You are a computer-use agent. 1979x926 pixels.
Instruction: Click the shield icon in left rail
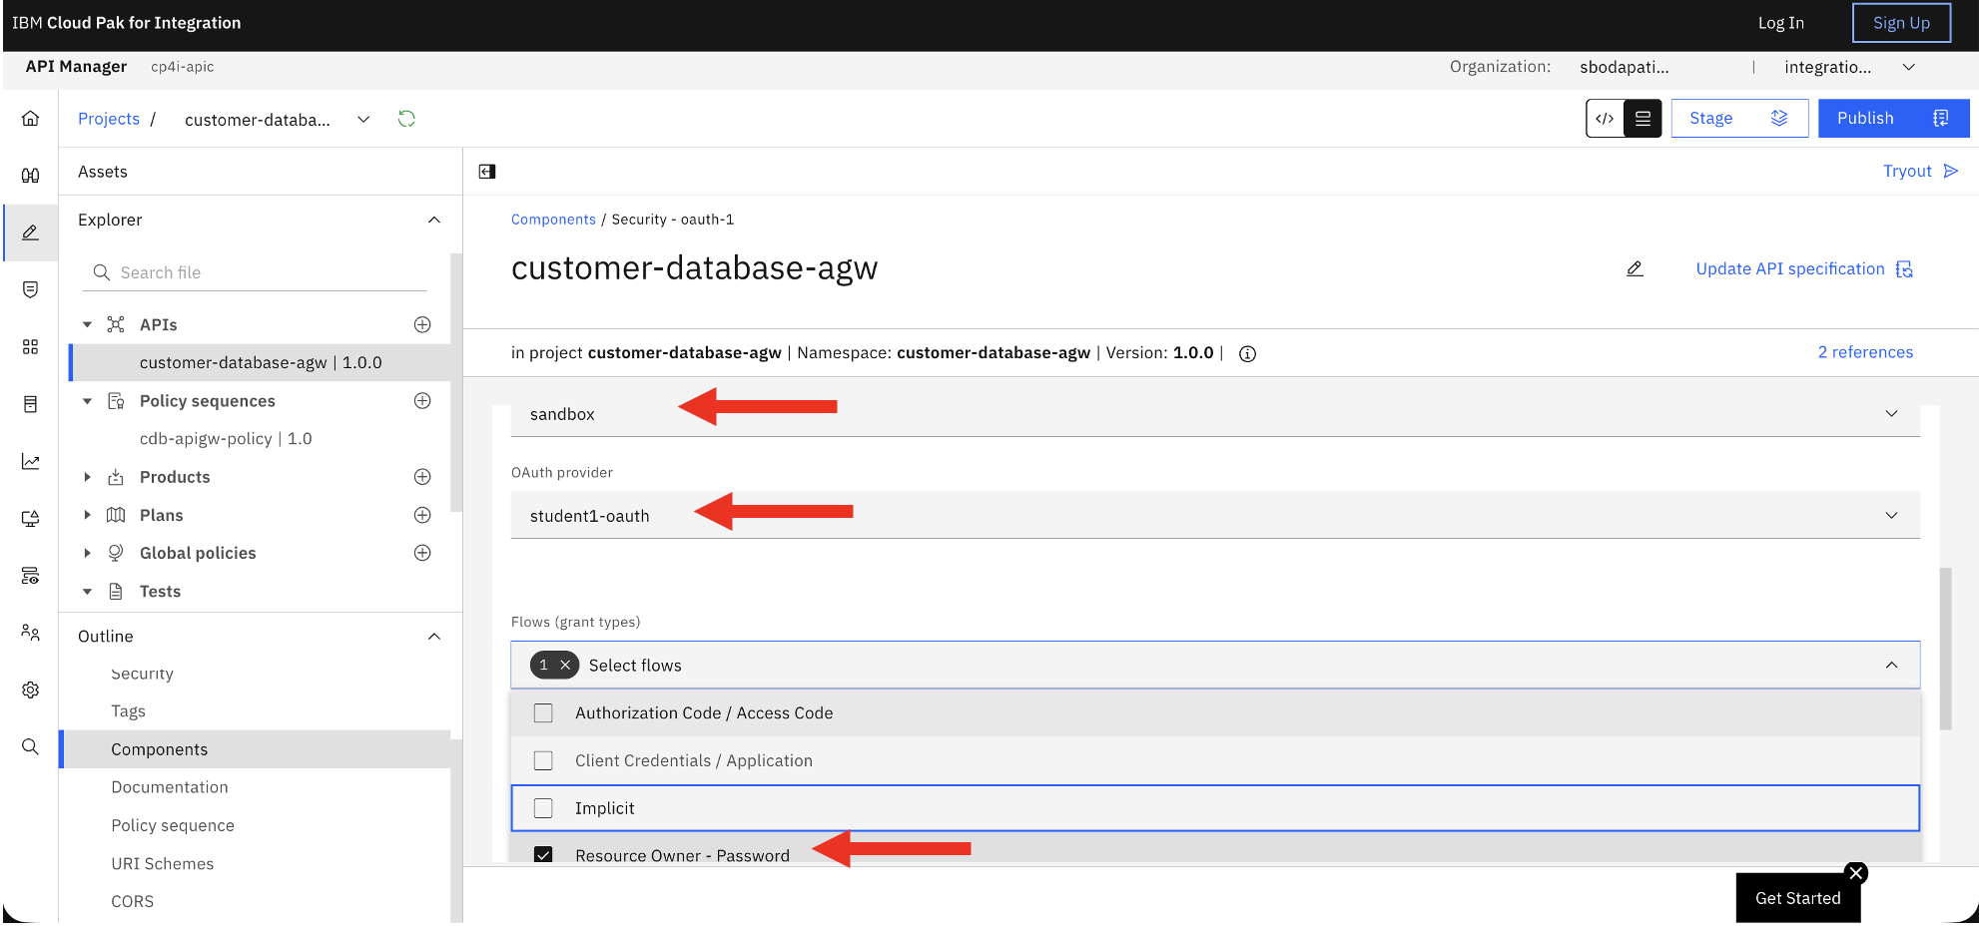coord(31,289)
